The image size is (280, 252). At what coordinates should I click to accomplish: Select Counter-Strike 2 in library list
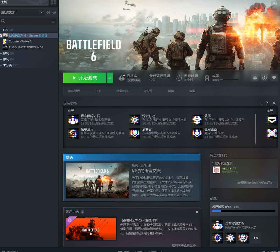pyautogui.click(x=20, y=41)
